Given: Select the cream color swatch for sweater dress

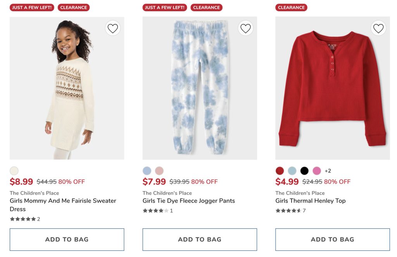Looking at the screenshot, I should [14, 171].
